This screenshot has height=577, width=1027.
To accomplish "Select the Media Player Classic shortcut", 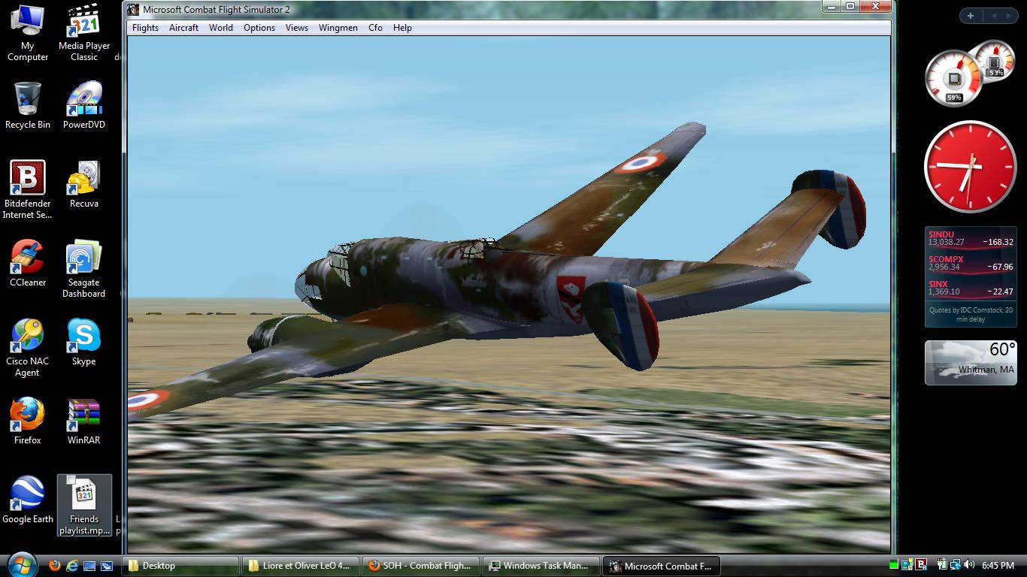I will click(84, 34).
